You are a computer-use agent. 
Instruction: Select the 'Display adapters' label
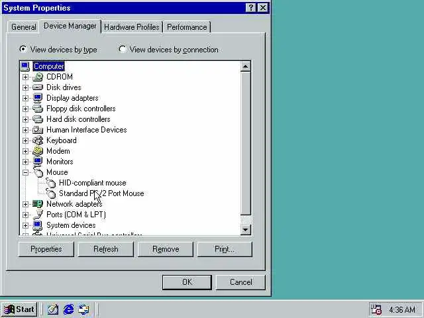(72, 98)
